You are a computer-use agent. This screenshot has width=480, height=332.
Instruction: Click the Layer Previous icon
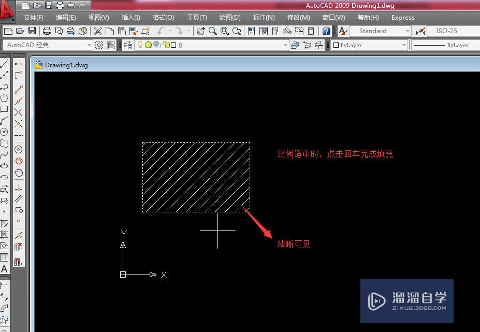[307, 45]
